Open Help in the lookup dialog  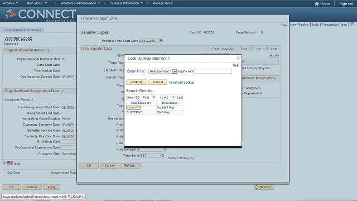(236, 65)
